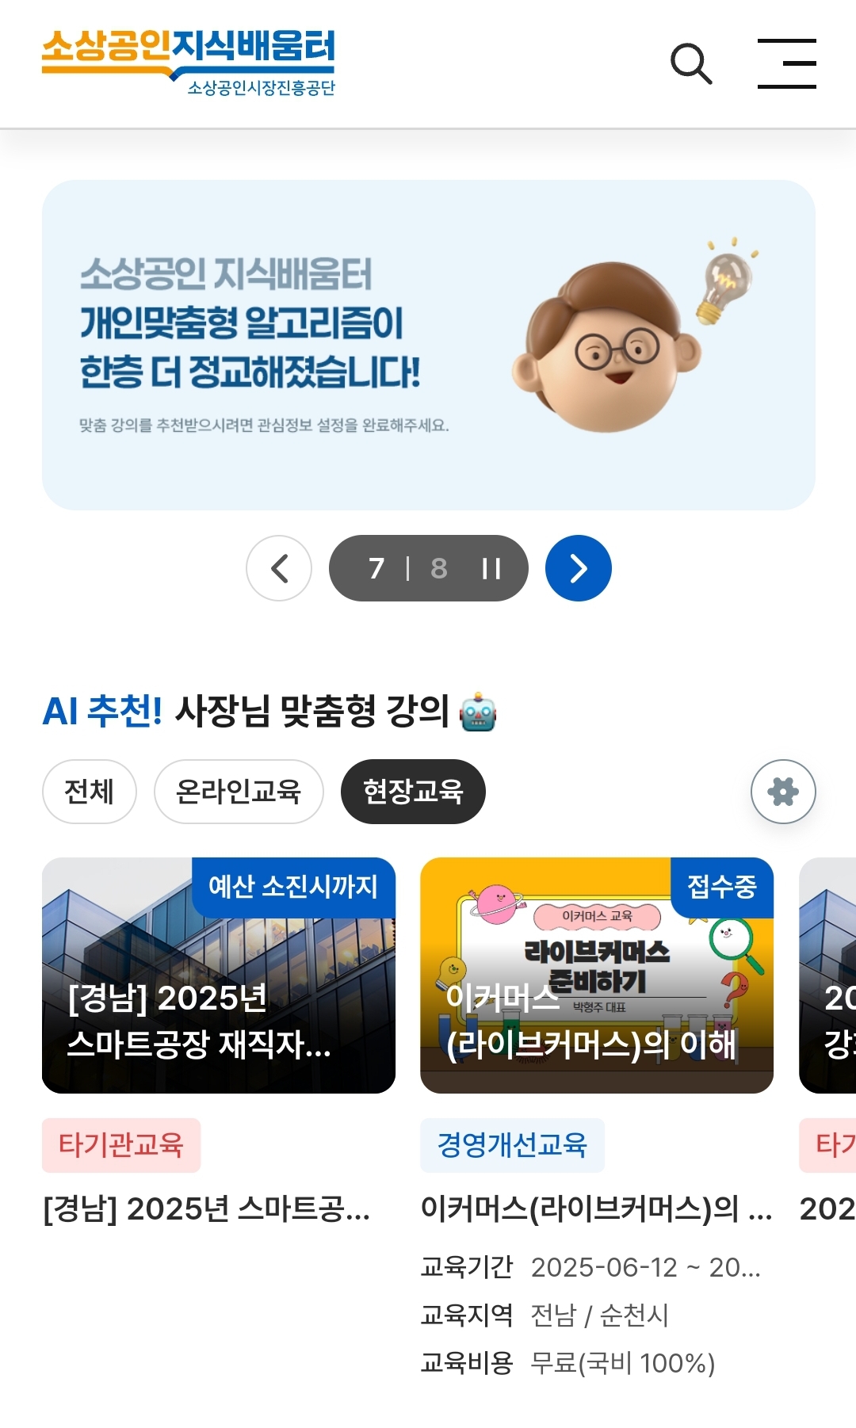Click the 타기관교육 category tag
Image resolution: width=856 pixels, height=1428 pixels.
(121, 1145)
